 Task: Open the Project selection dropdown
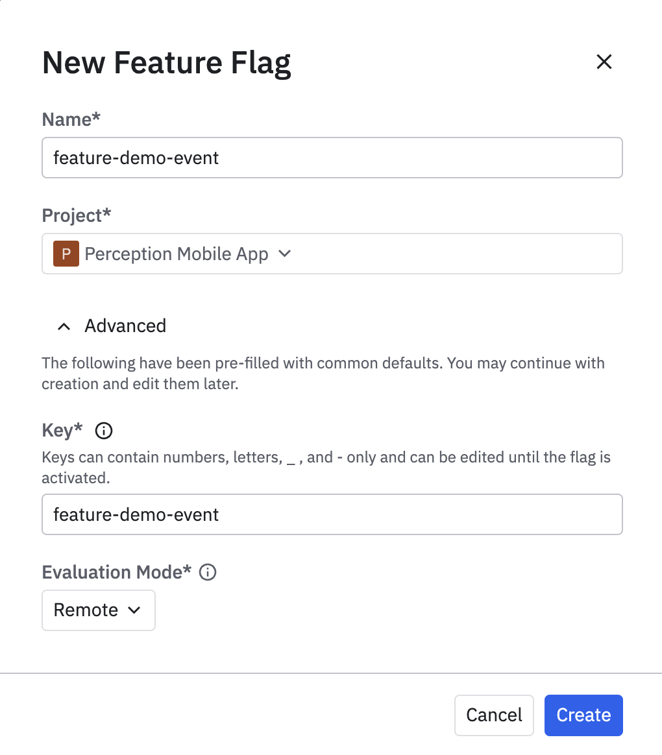point(332,254)
